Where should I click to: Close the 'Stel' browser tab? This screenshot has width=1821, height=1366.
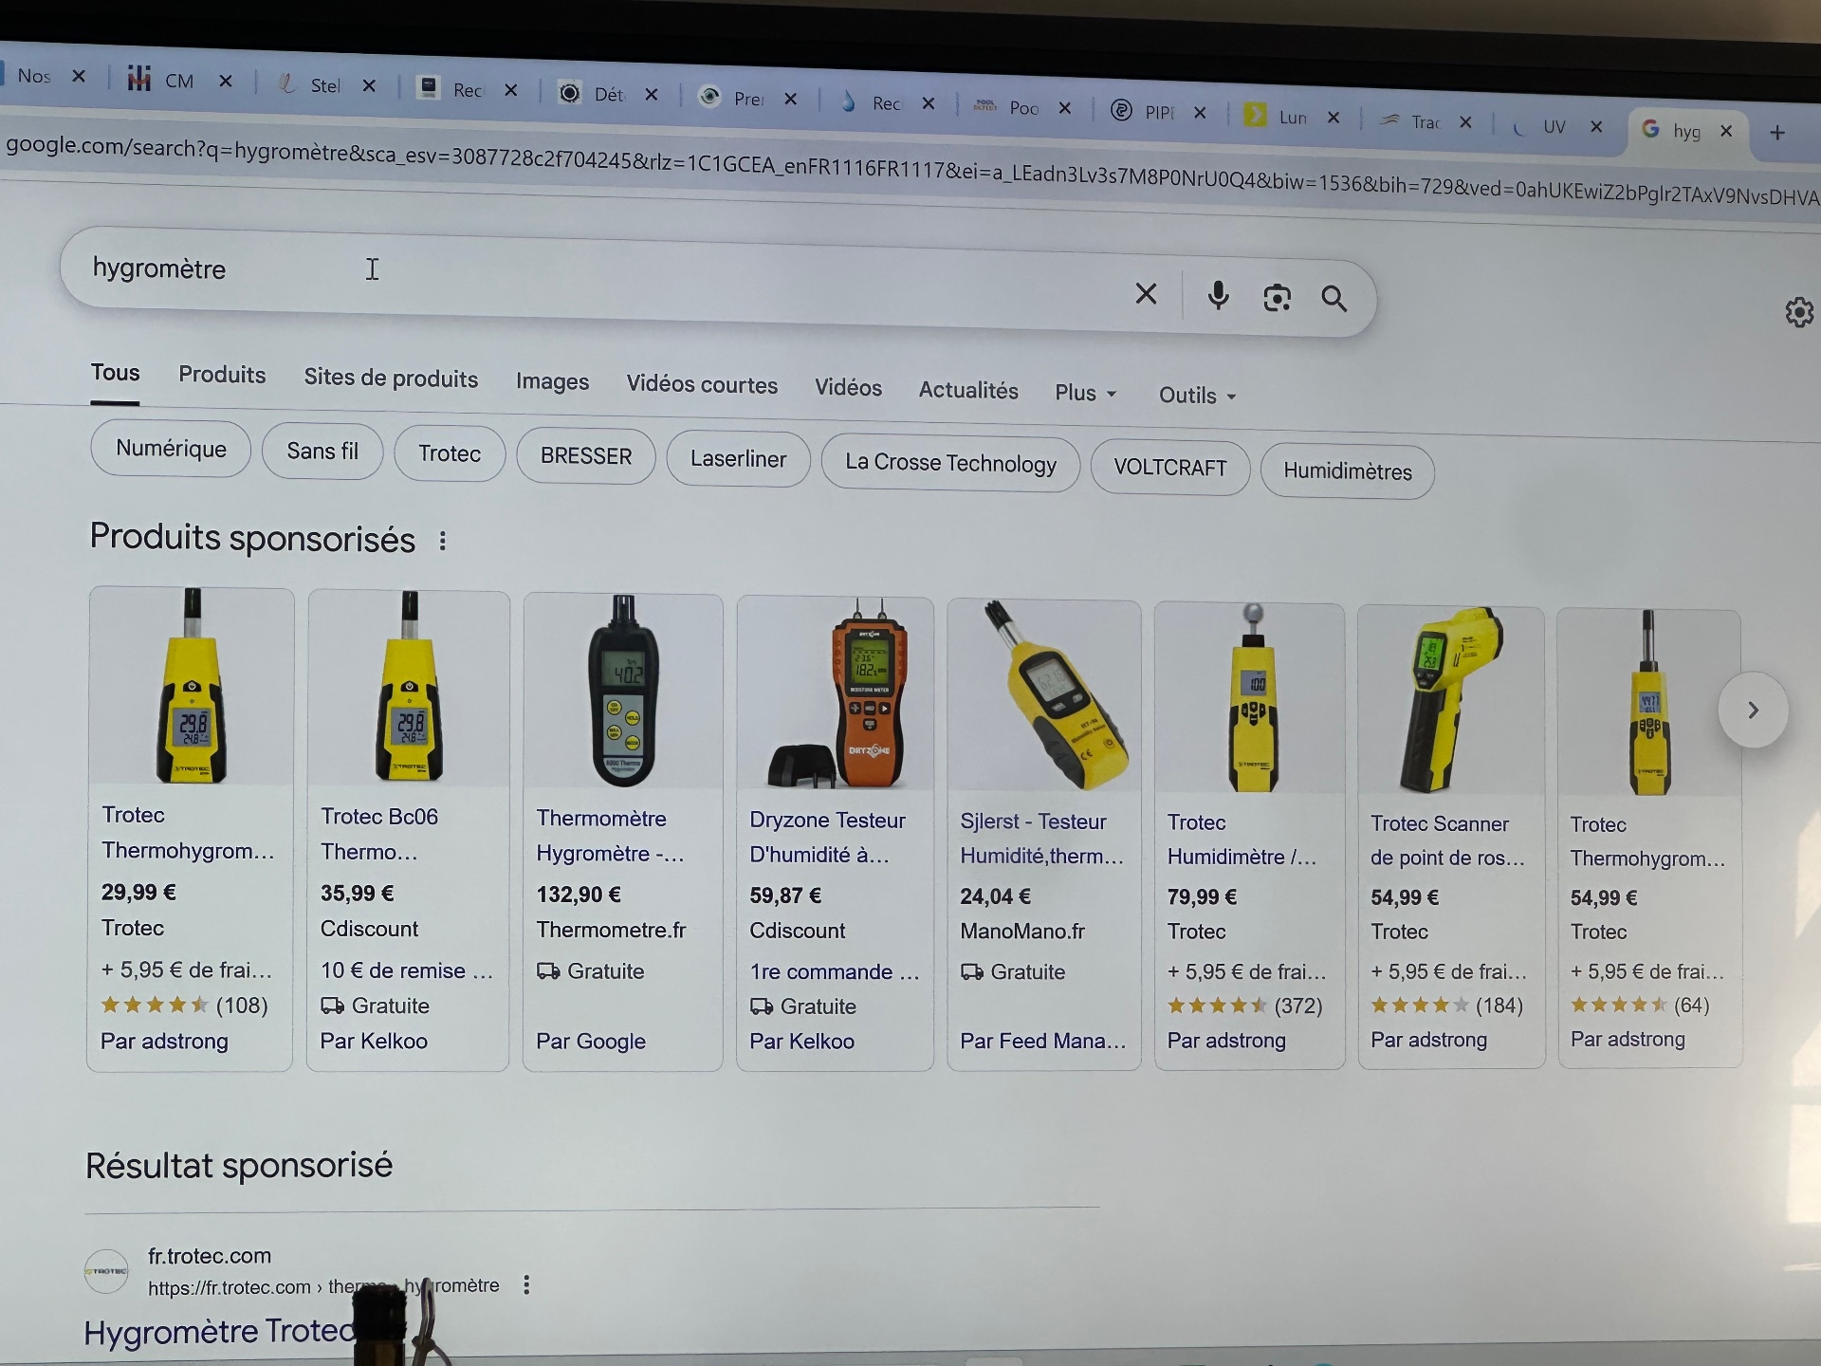click(369, 85)
